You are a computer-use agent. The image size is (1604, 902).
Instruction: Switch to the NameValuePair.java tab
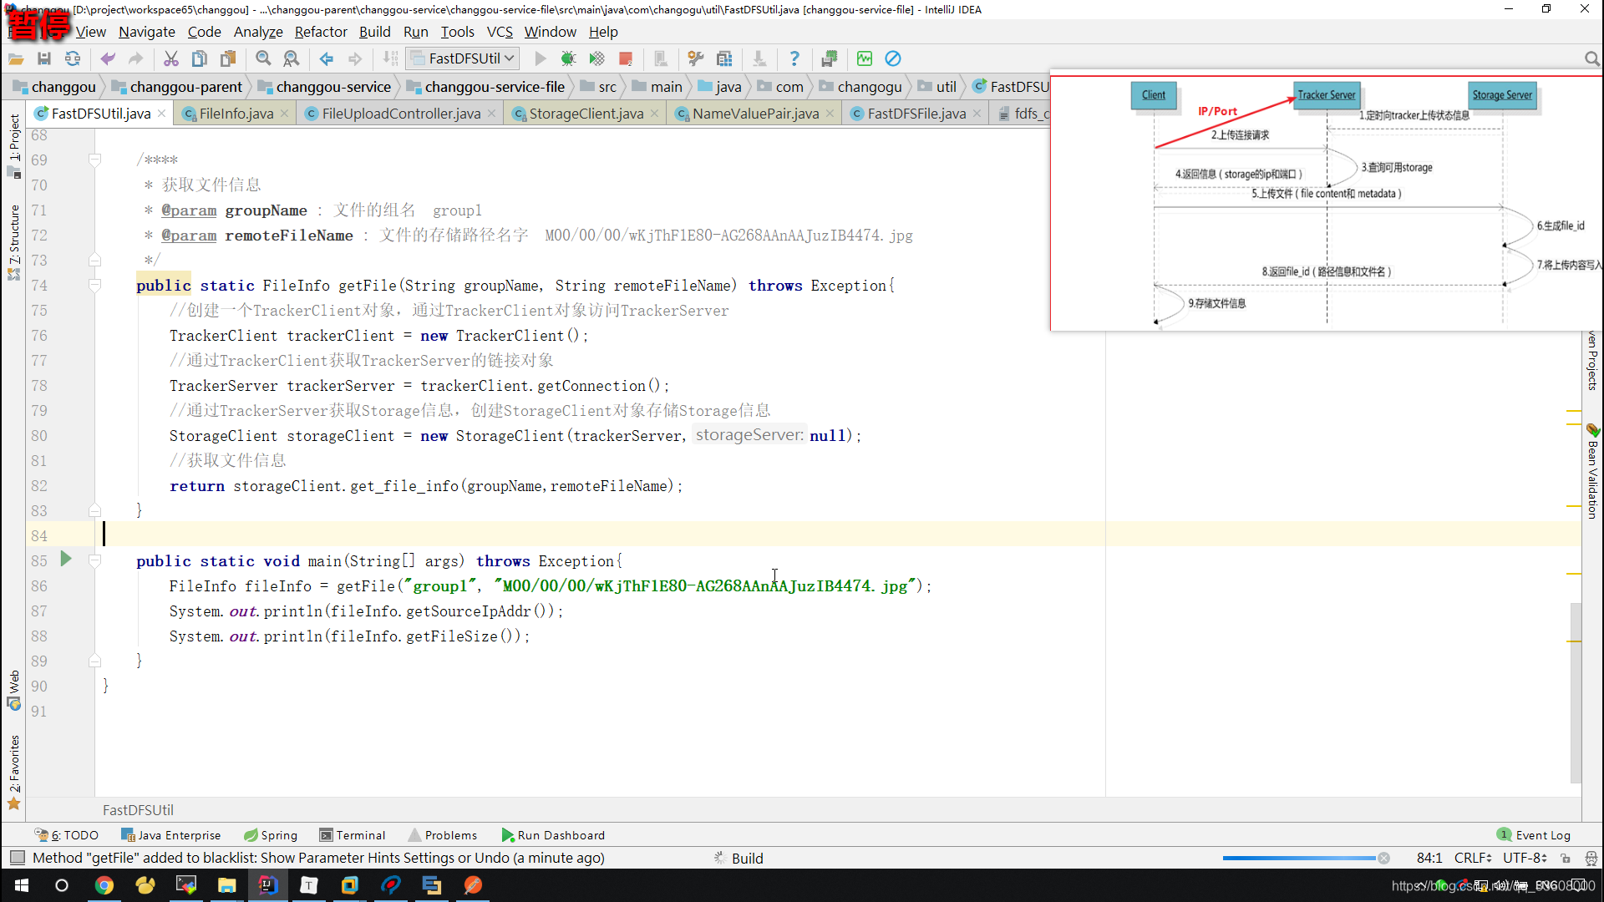[x=755, y=114]
